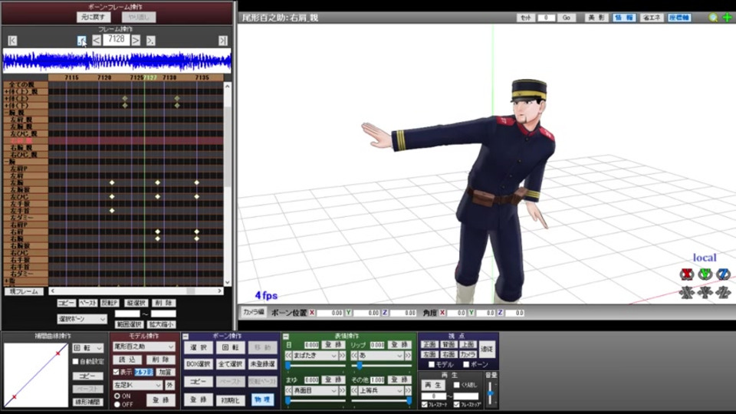Next eye morph arrow beside まばたき

click(342, 356)
